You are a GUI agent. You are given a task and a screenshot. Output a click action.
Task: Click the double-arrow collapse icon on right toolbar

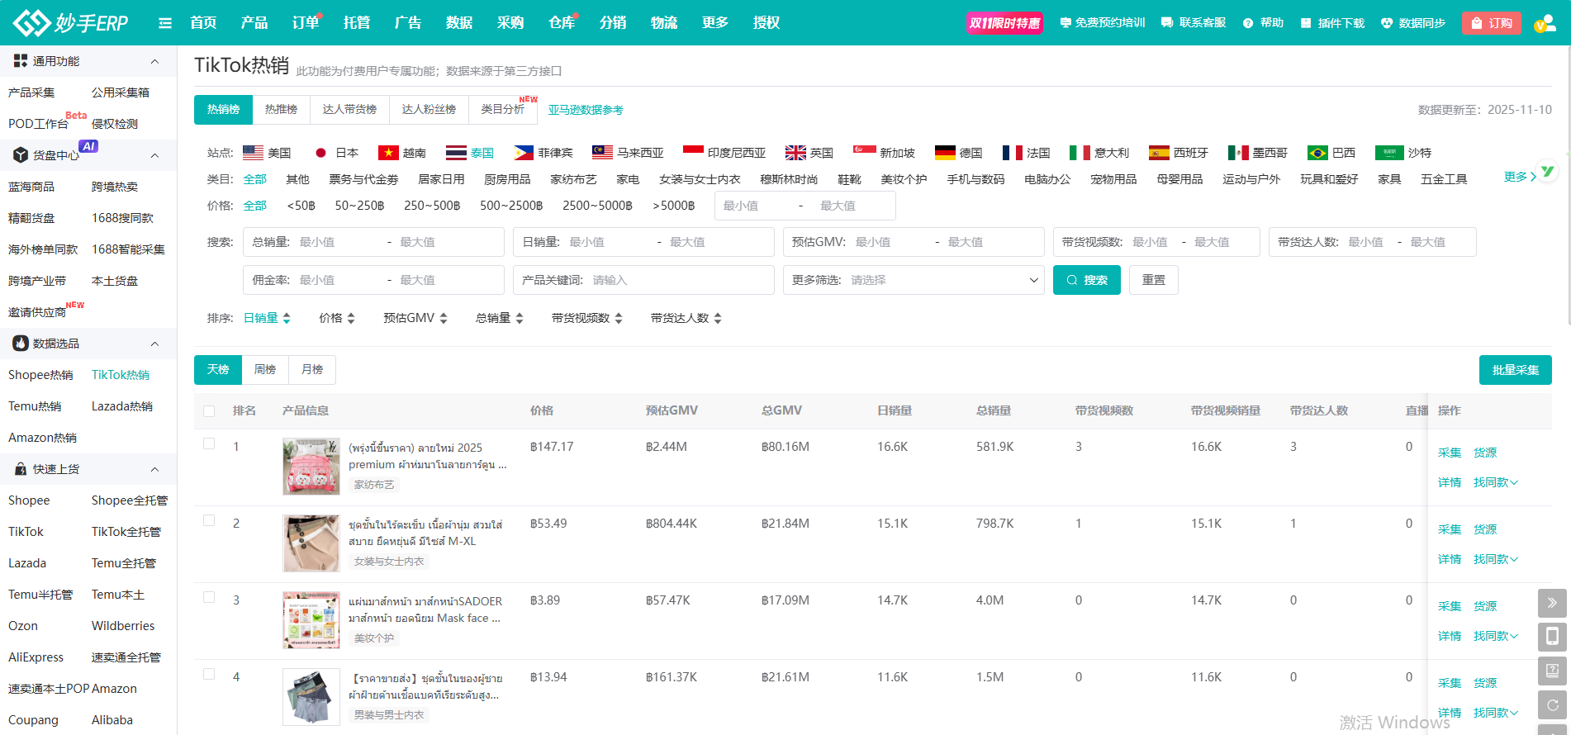pos(1552,603)
